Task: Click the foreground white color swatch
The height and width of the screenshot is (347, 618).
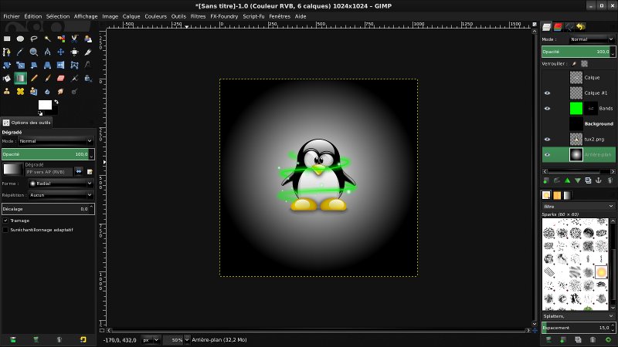Action: (45, 105)
